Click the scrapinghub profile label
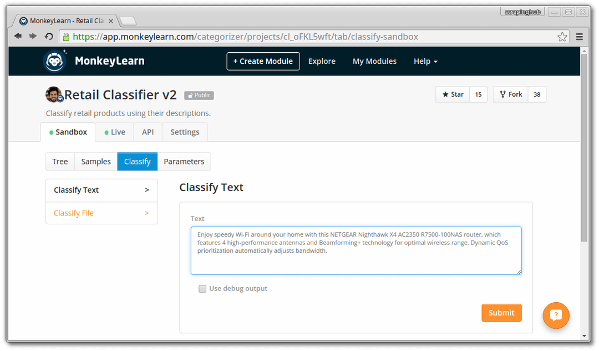Viewport: 599px width, 351px height. (x=522, y=12)
